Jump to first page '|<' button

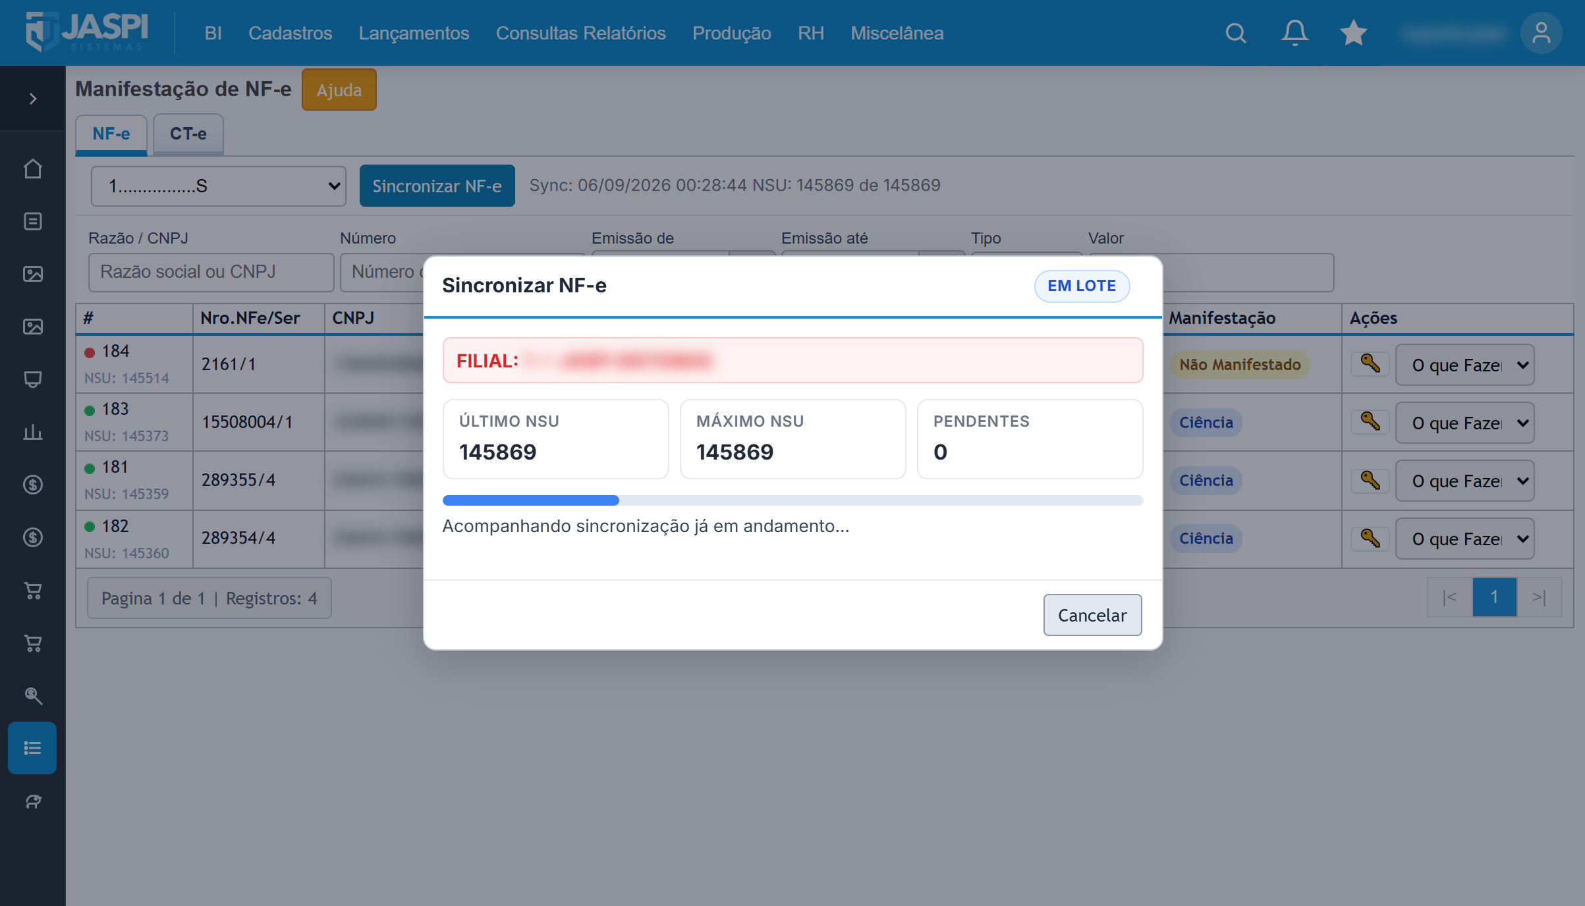click(x=1449, y=597)
